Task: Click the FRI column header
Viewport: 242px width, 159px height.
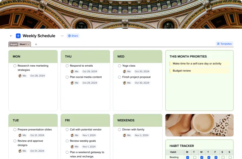Action: tap(85, 120)
